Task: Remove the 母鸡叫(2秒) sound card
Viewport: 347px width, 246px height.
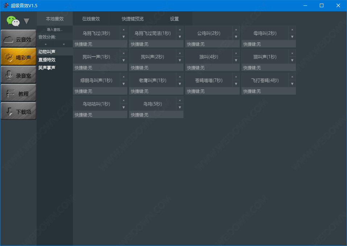Action: (x=292, y=30)
